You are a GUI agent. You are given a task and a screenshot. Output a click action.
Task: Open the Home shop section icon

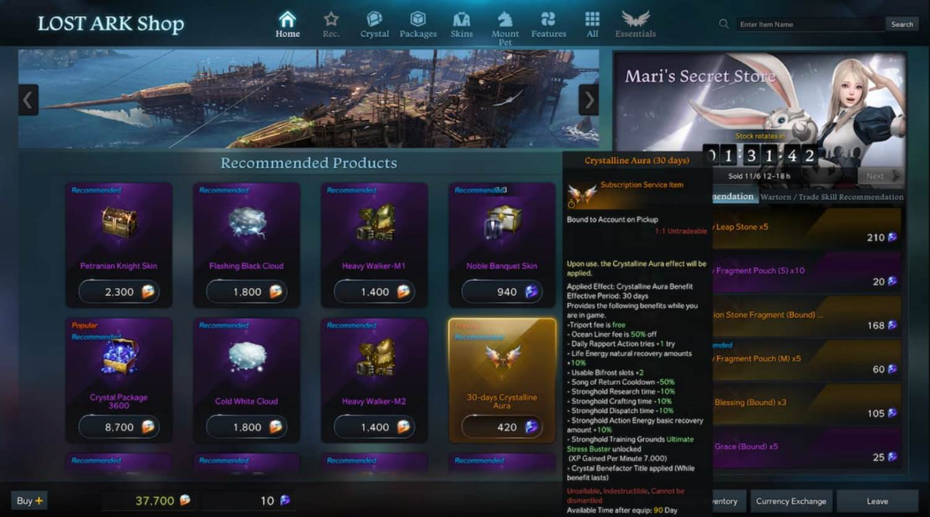(x=287, y=19)
